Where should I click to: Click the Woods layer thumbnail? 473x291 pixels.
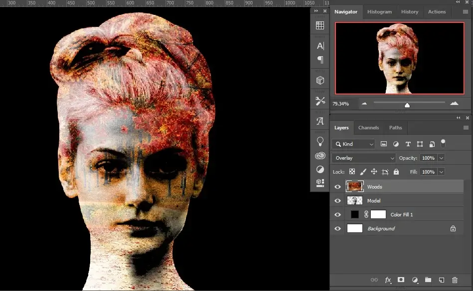pyautogui.click(x=354, y=186)
